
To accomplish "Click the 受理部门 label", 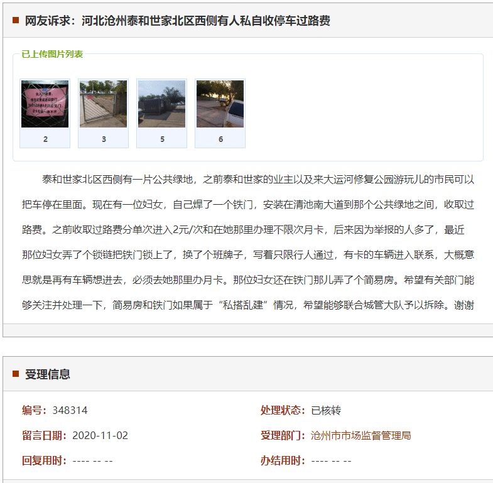I will click(x=283, y=435).
